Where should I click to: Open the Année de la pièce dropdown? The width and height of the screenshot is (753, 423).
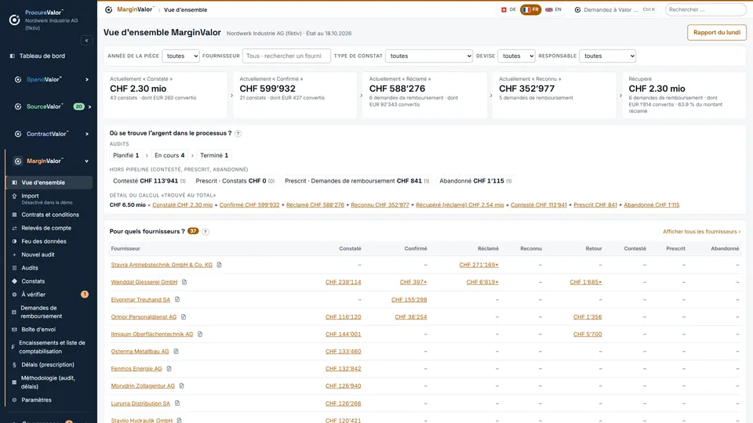coord(180,56)
